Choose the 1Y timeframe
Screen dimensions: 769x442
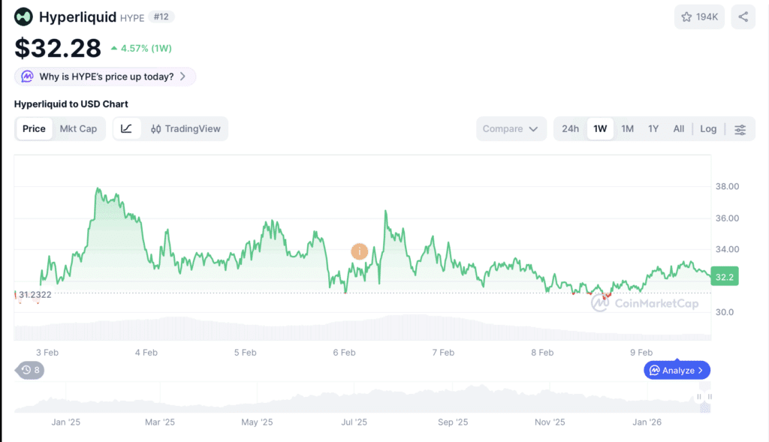pyautogui.click(x=653, y=129)
